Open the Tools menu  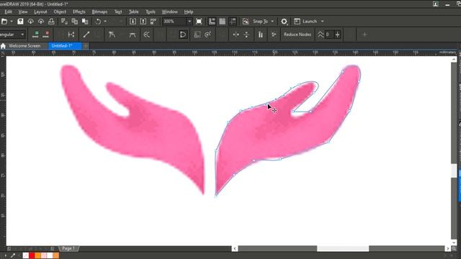click(151, 12)
